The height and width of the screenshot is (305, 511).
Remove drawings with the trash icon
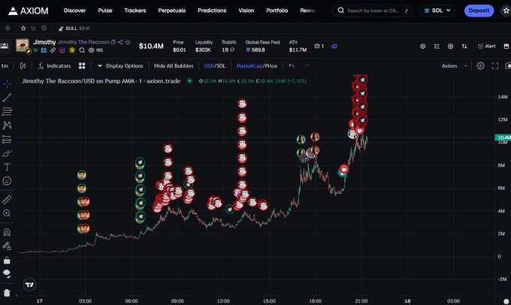pyautogui.click(x=7, y=293)
